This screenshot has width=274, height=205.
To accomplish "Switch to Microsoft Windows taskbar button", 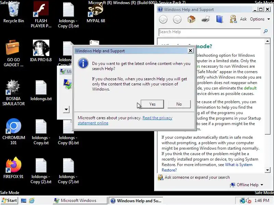I will [x=80, y=201].
